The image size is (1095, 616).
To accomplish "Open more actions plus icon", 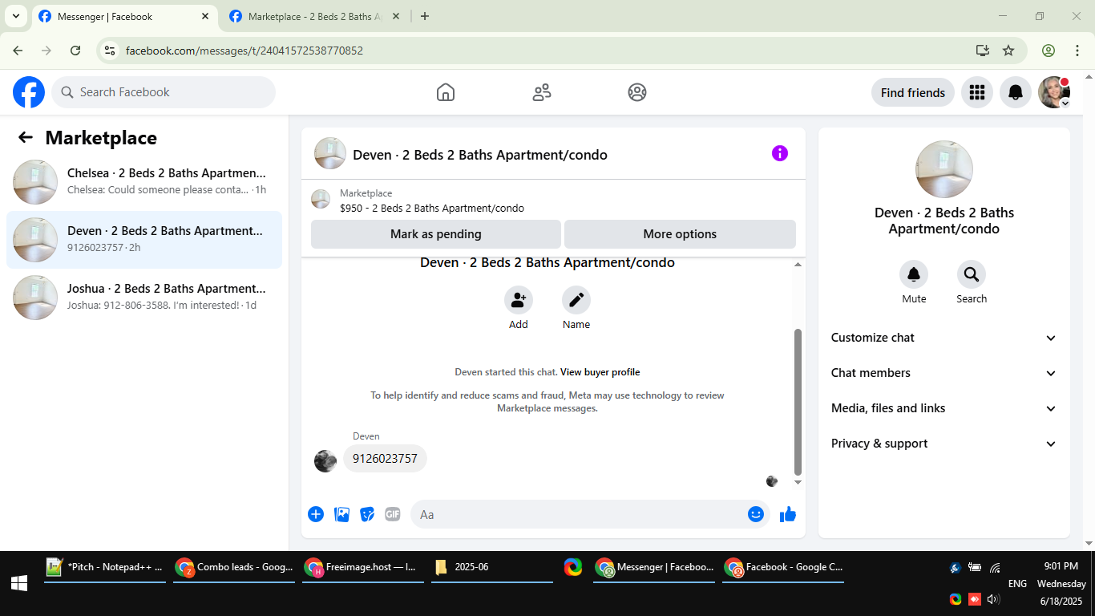I will (x=316, y=514).
